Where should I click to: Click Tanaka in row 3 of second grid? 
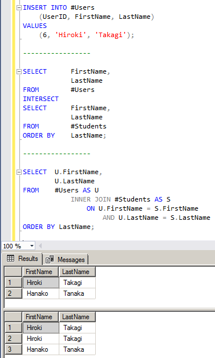[77, 349]
